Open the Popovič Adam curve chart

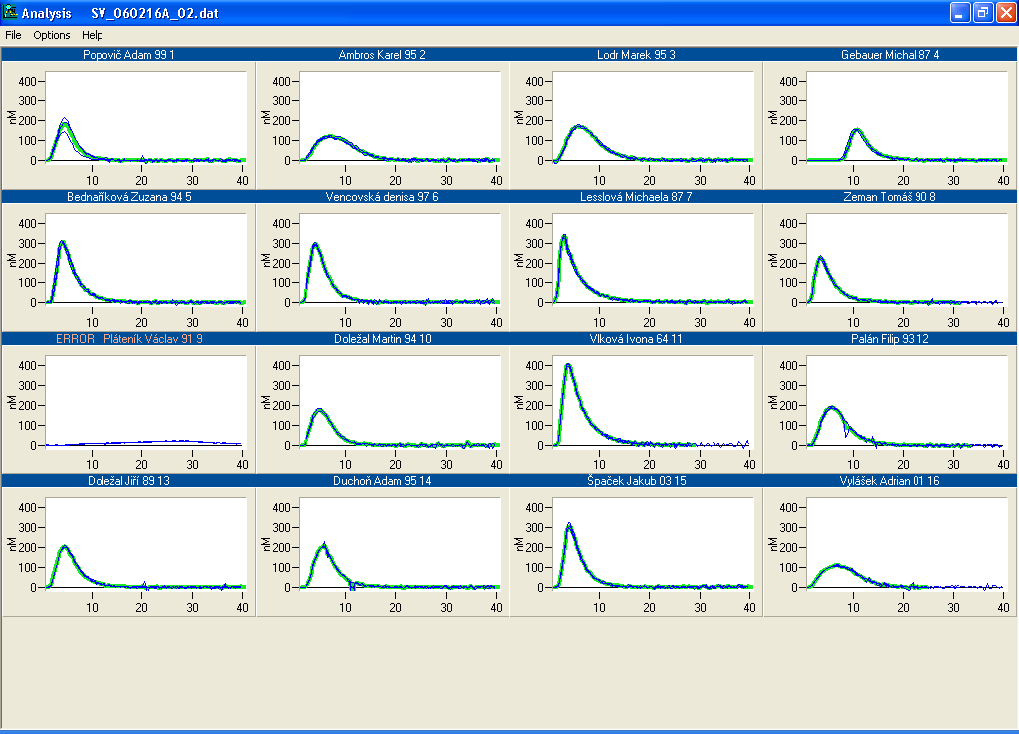[x=146, y=115]
